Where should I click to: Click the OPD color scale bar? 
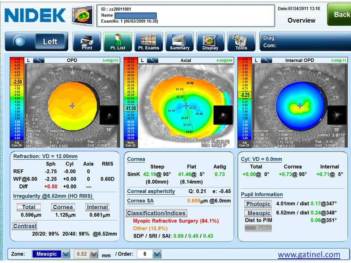click(18, 99)
